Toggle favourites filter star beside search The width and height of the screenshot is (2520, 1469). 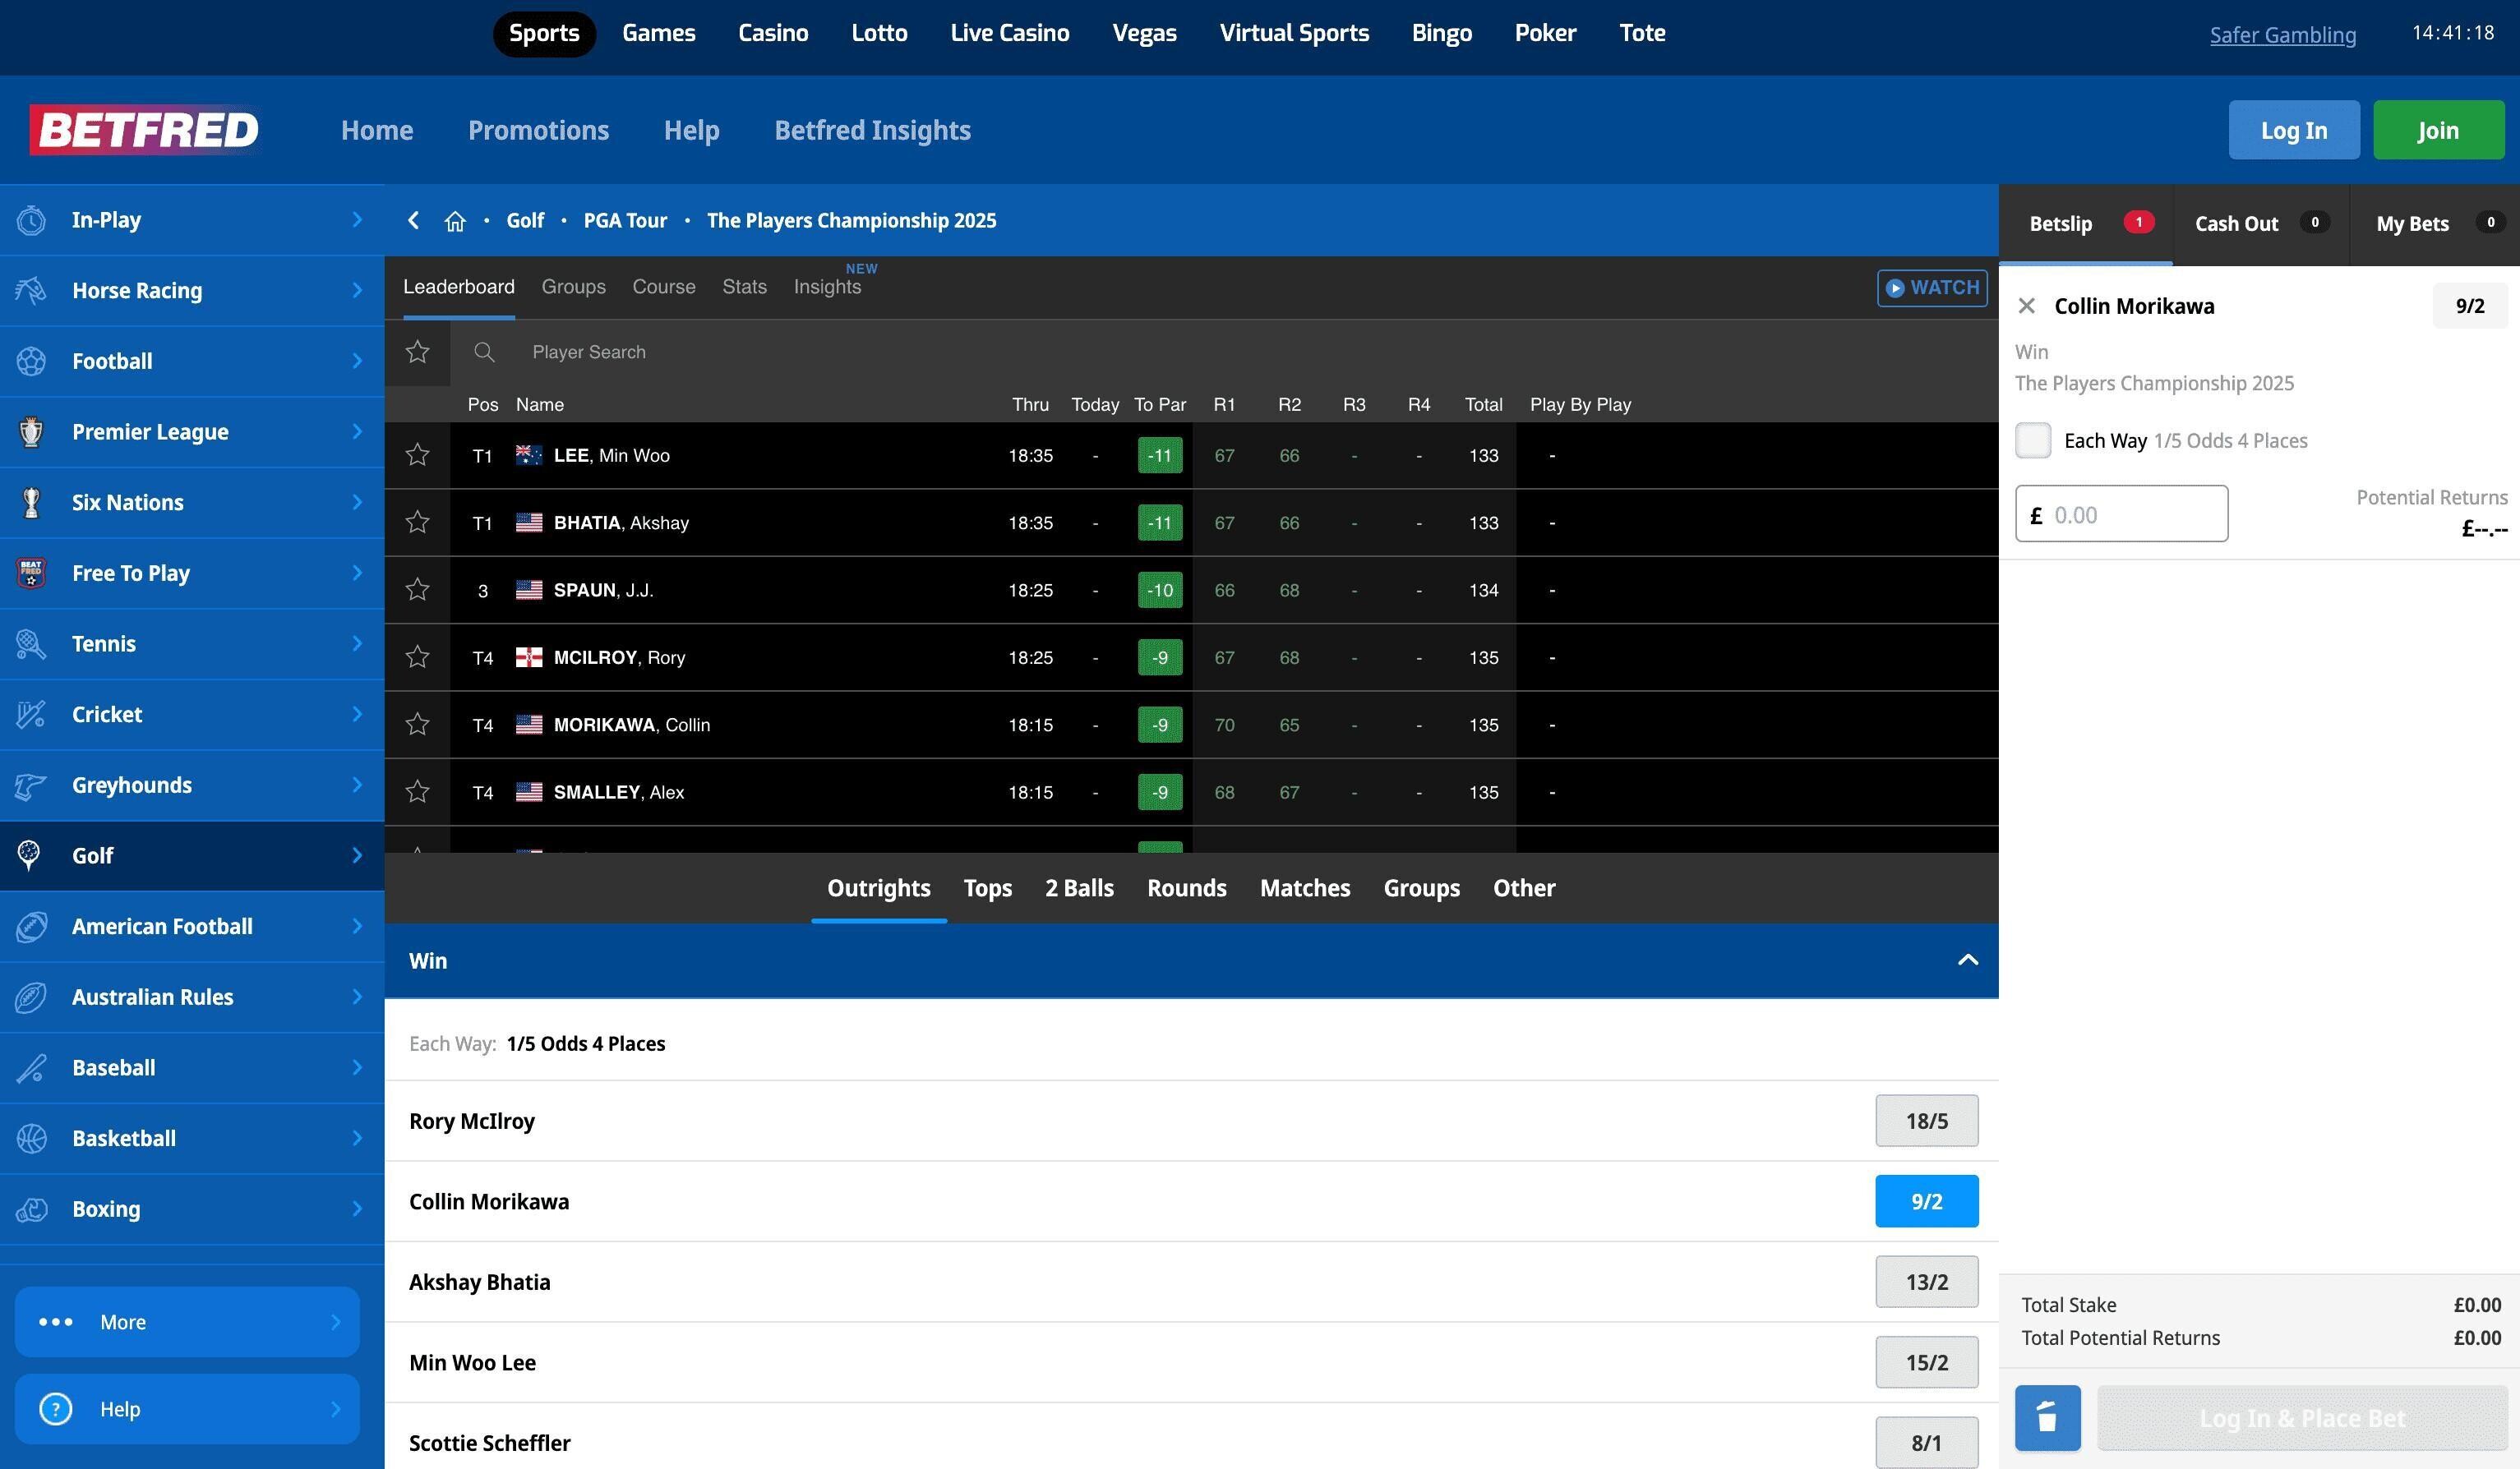coord(417,352)
